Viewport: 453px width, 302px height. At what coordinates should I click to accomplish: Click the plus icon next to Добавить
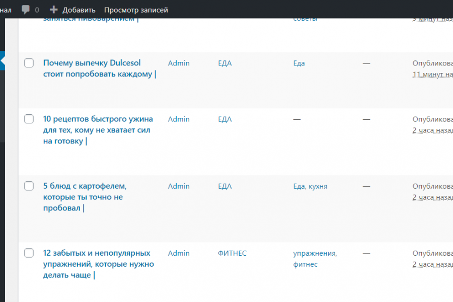coord(54,10)
